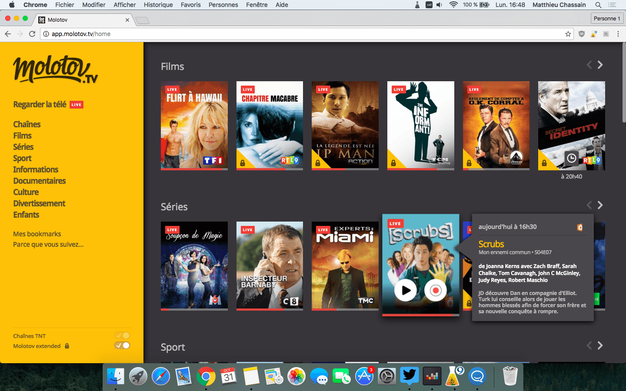Image resolution: width=626 pixels, height=391 pixels.
Task: Show previous Films with the left chevron
Action: pyautogui.click(x=589, y=65)
